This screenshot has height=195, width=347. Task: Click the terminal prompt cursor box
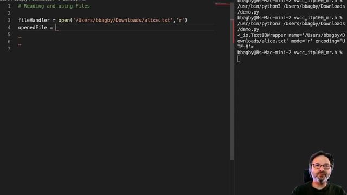(x=239, y=58)
